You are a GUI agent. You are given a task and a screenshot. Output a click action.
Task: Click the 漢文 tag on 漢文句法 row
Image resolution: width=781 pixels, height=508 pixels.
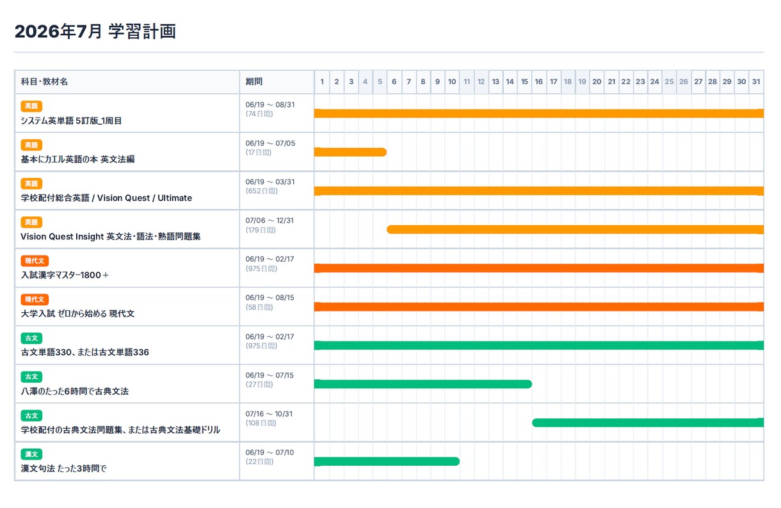click(x=31, y=454)
